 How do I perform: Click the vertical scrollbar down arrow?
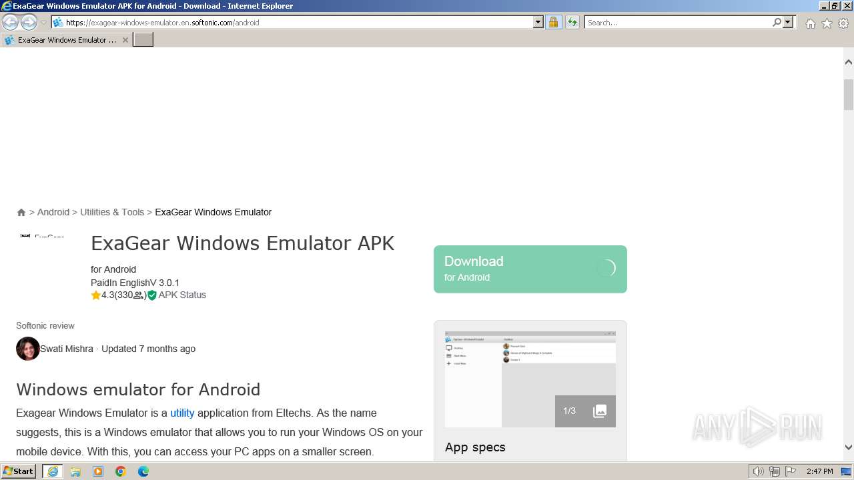click(849, 447)
